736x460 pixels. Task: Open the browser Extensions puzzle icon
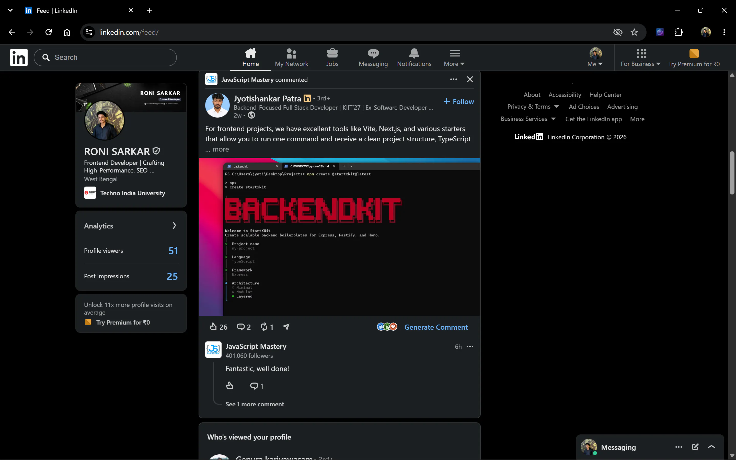(678, 32)
